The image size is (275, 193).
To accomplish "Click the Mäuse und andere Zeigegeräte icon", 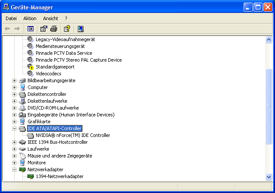I will click(22, 156).
